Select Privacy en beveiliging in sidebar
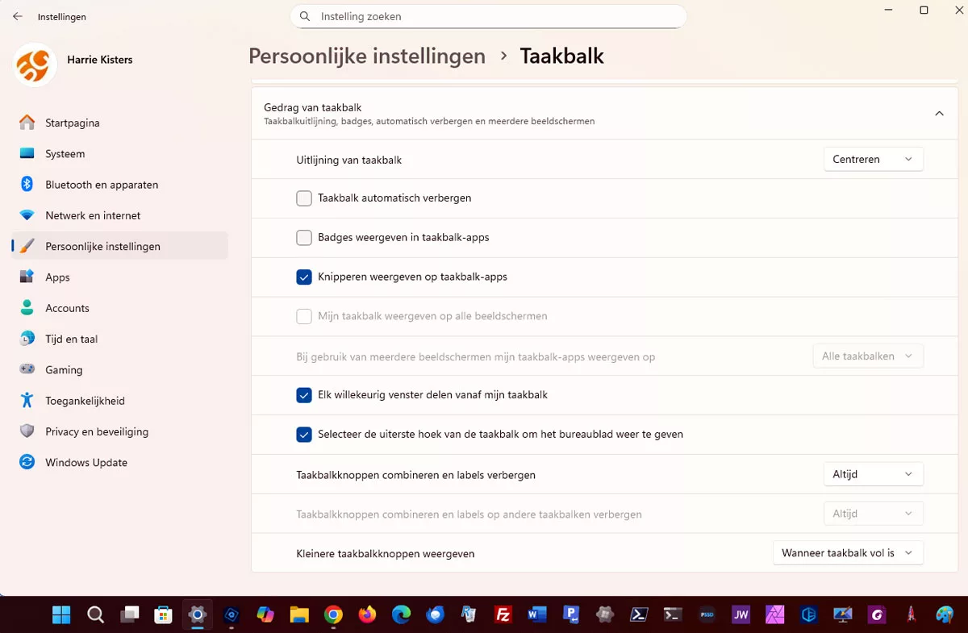Viewport: 968px width, 633px height. click(x=97, y=431)
